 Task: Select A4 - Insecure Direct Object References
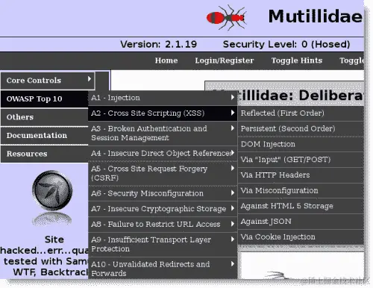pyautogui.click(x=163, y=154)
